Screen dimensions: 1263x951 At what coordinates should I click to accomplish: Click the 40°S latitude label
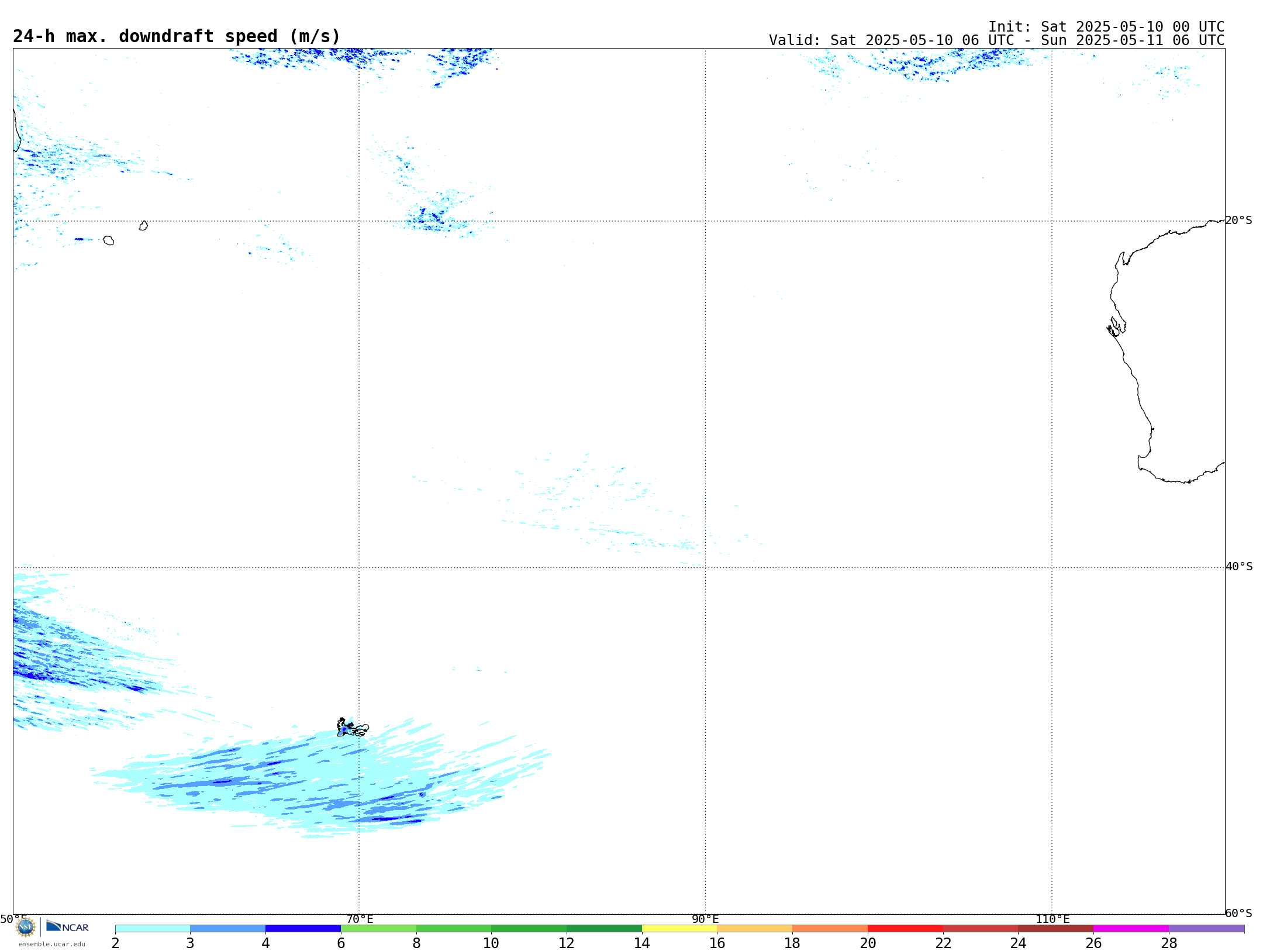tap(1239, 567)
